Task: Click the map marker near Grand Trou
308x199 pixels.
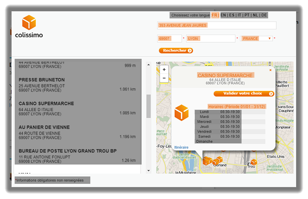Action: pyautogui.click(x=253, y=162)
